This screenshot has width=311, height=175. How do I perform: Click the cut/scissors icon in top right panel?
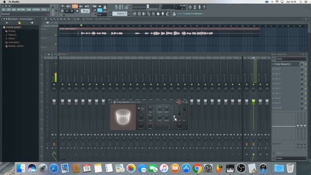(x=195, y=7)
